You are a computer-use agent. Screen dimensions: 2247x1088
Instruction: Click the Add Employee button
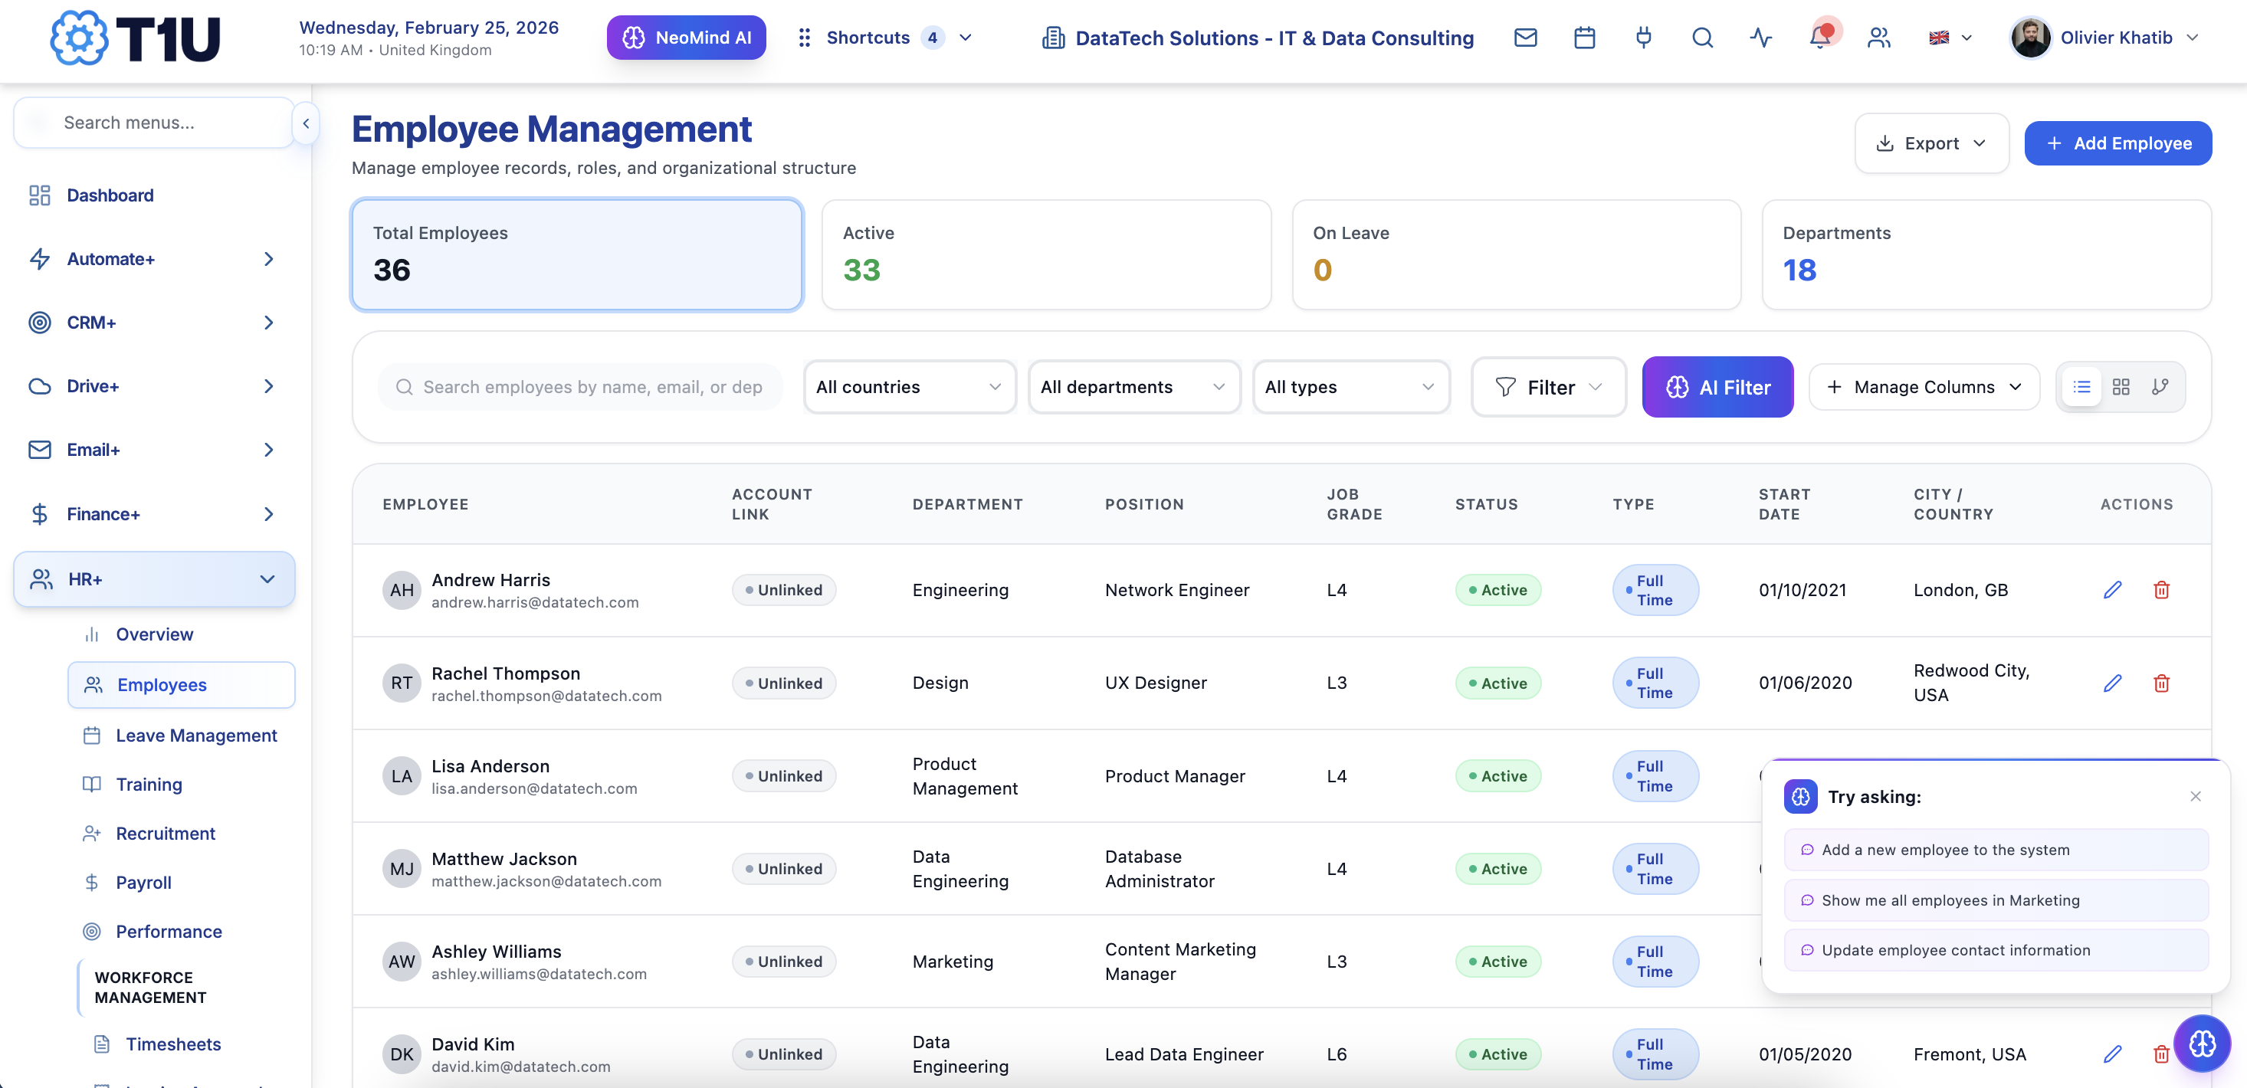point(2117,143)
